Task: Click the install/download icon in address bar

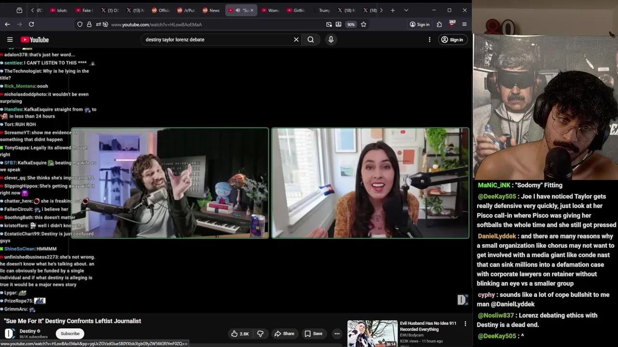Action: (338, 25)
